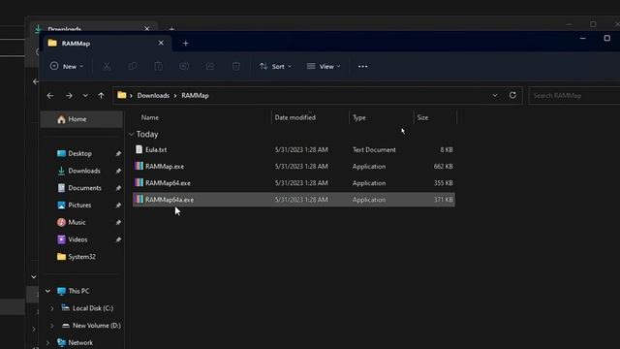The height and width of the screenshot is (349, 620).
Task: Select Eula.txt file name
Action: coord(156,149)
